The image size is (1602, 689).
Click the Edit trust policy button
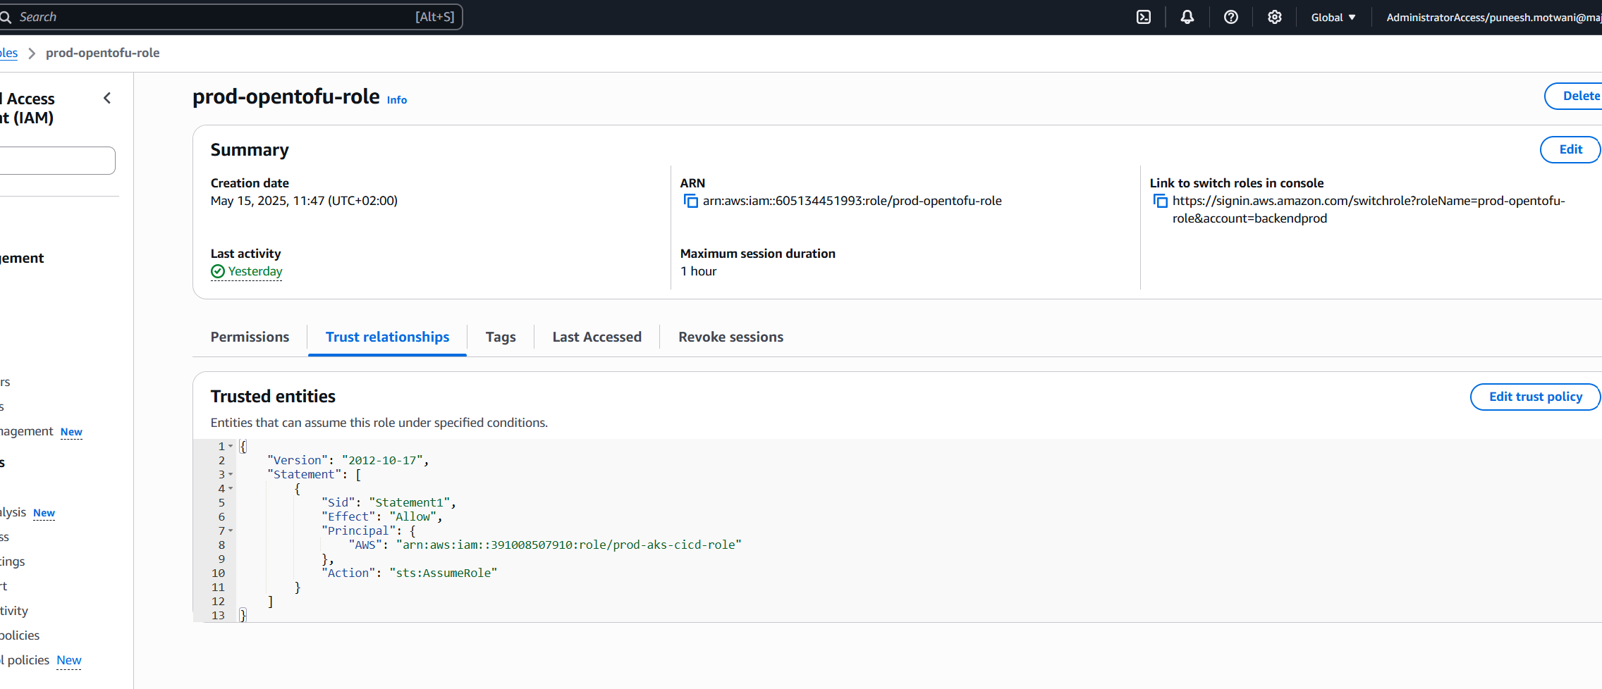1535,397
